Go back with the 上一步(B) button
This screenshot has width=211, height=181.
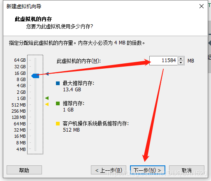coord(109,170)
